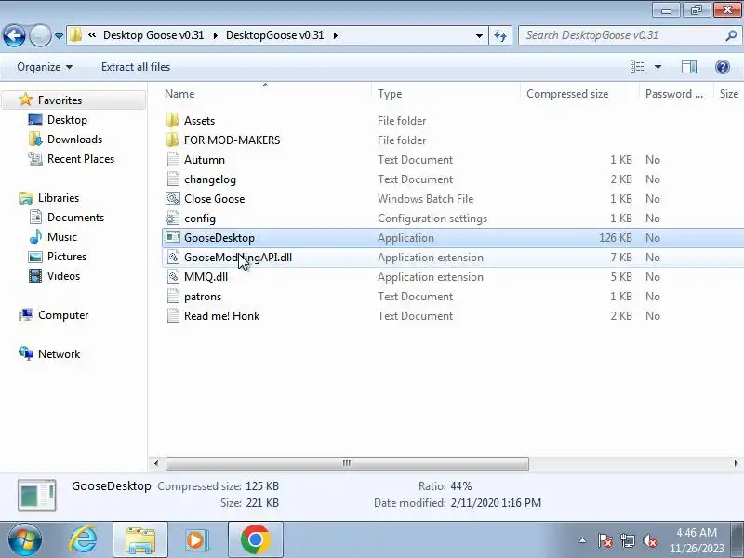
Task: Click the muted volume tray icon
Action: (649, 540)
